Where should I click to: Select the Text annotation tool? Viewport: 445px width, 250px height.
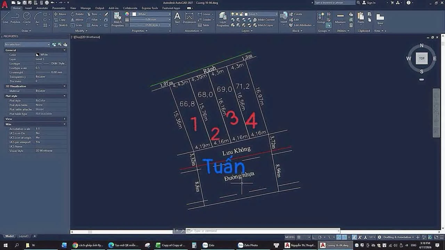[177, 18]
